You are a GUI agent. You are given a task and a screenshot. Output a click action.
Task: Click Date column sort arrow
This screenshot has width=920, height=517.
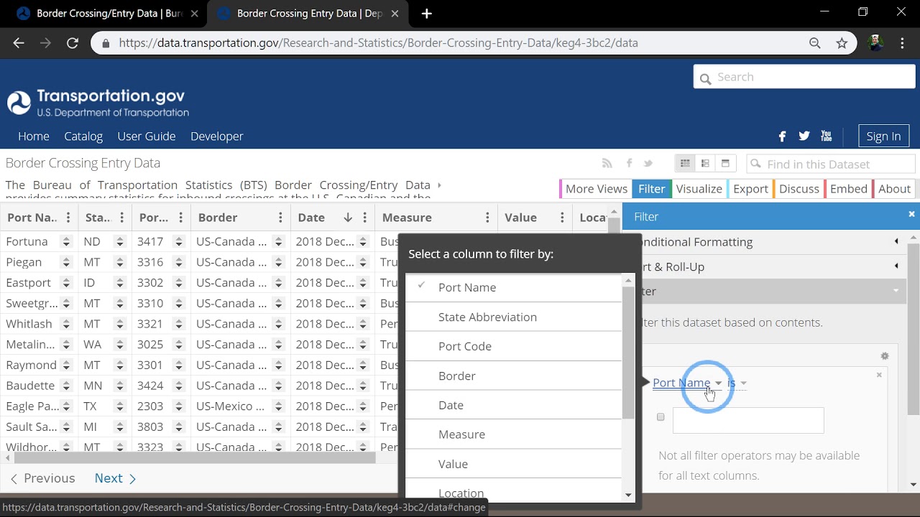[x=347, y=218]
